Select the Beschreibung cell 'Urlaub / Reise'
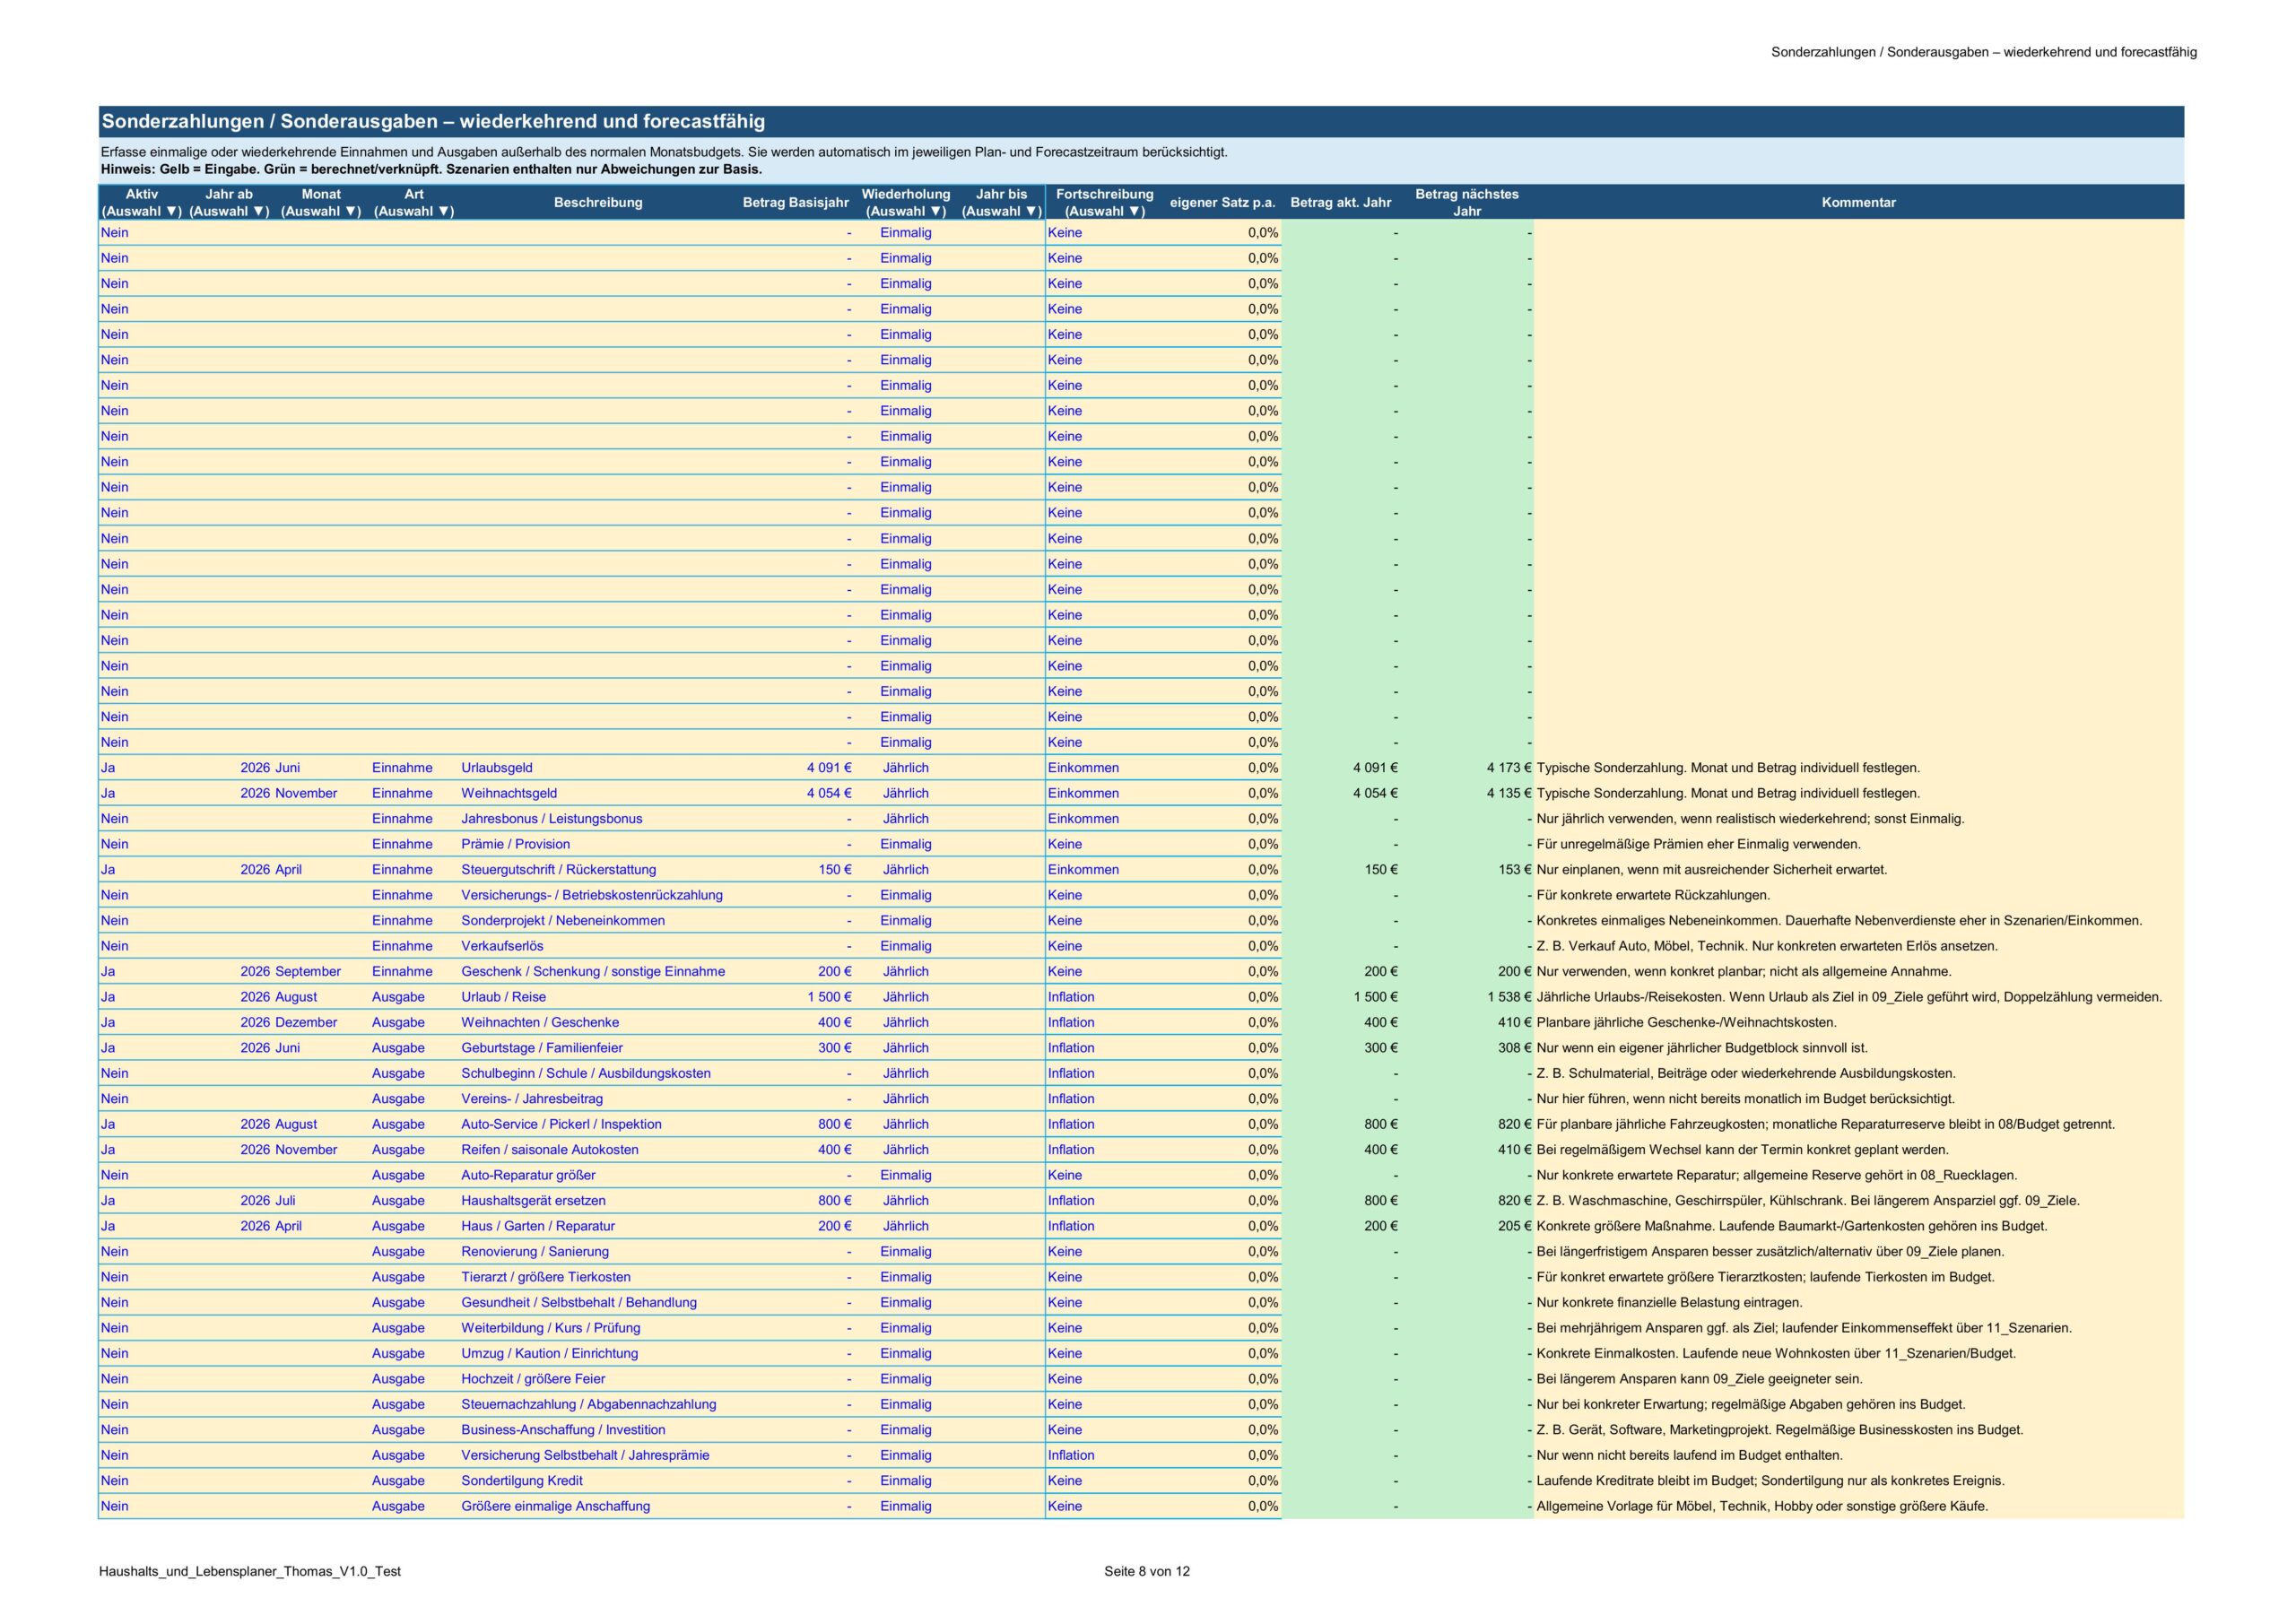This screenshot has height=1624, width=2296. point(598,997)
